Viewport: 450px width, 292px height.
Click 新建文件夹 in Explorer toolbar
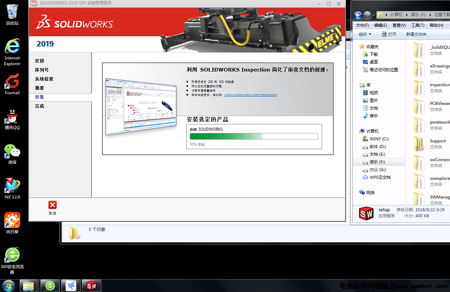point(416,34)
